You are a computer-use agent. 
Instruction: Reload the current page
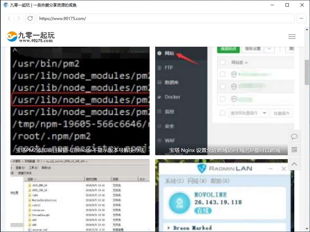tap(30, 18)
